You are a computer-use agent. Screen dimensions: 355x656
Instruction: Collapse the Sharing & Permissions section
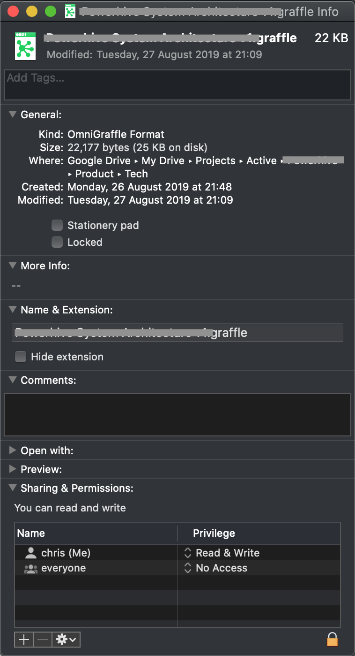tap(13, 488)
